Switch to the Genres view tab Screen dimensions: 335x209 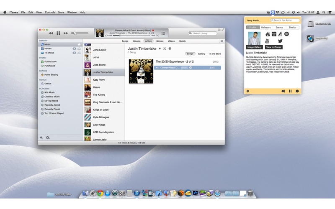tap(160, 41)
